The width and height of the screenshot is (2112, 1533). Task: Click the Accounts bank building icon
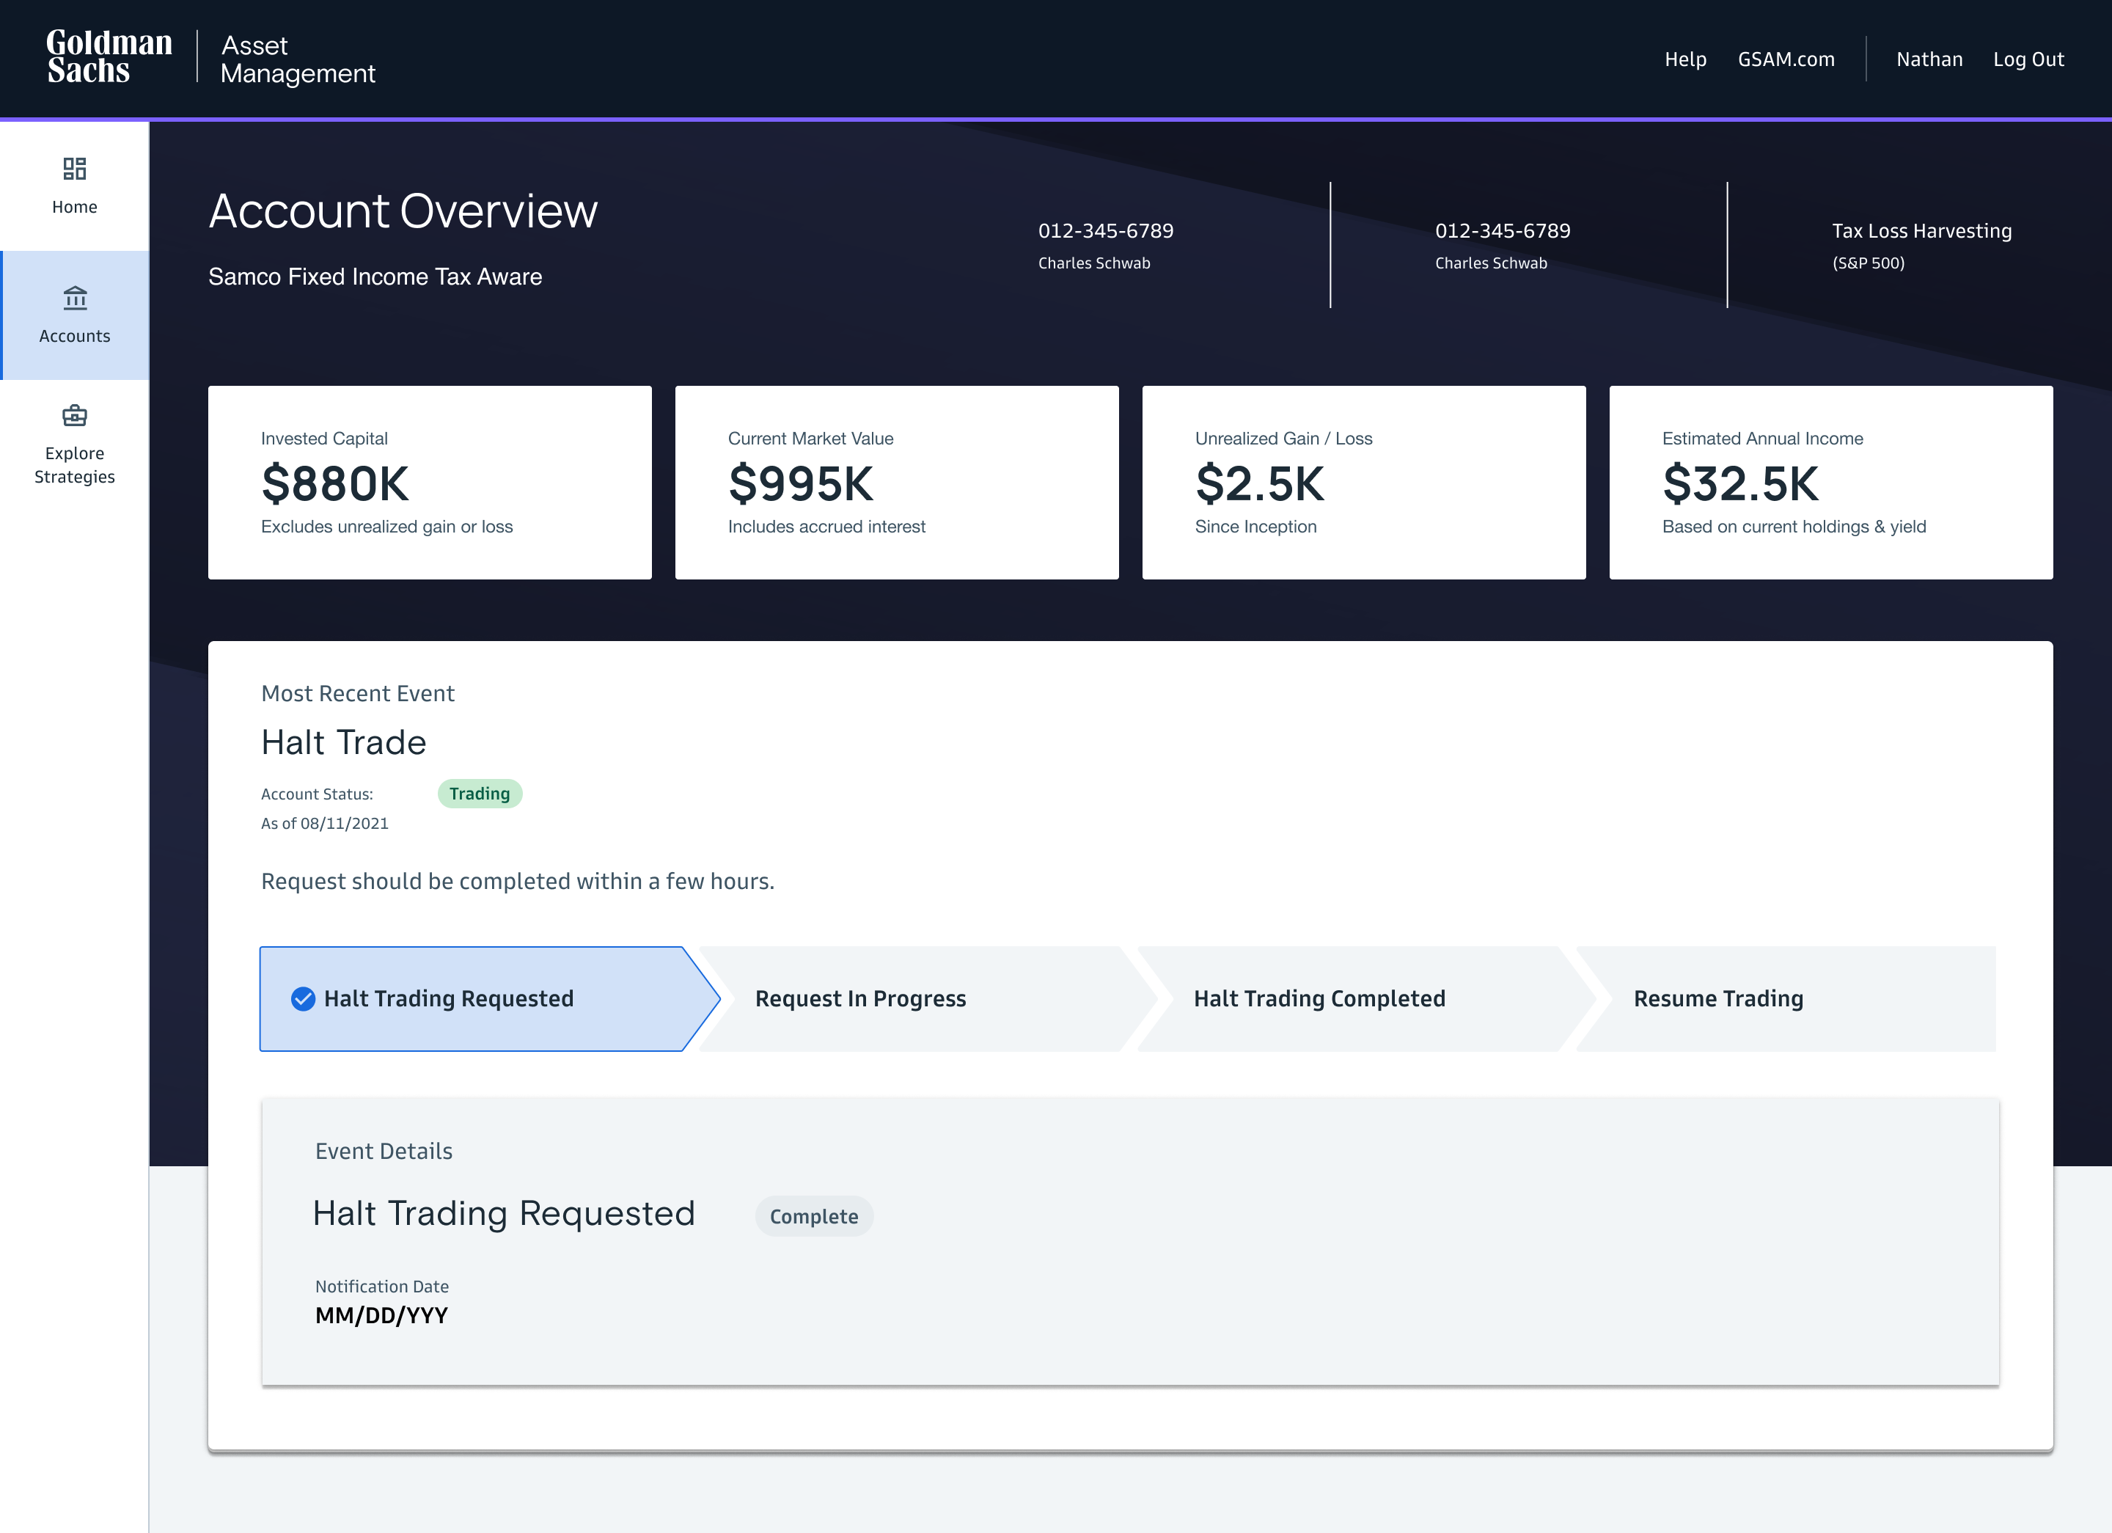pos(75,298)
